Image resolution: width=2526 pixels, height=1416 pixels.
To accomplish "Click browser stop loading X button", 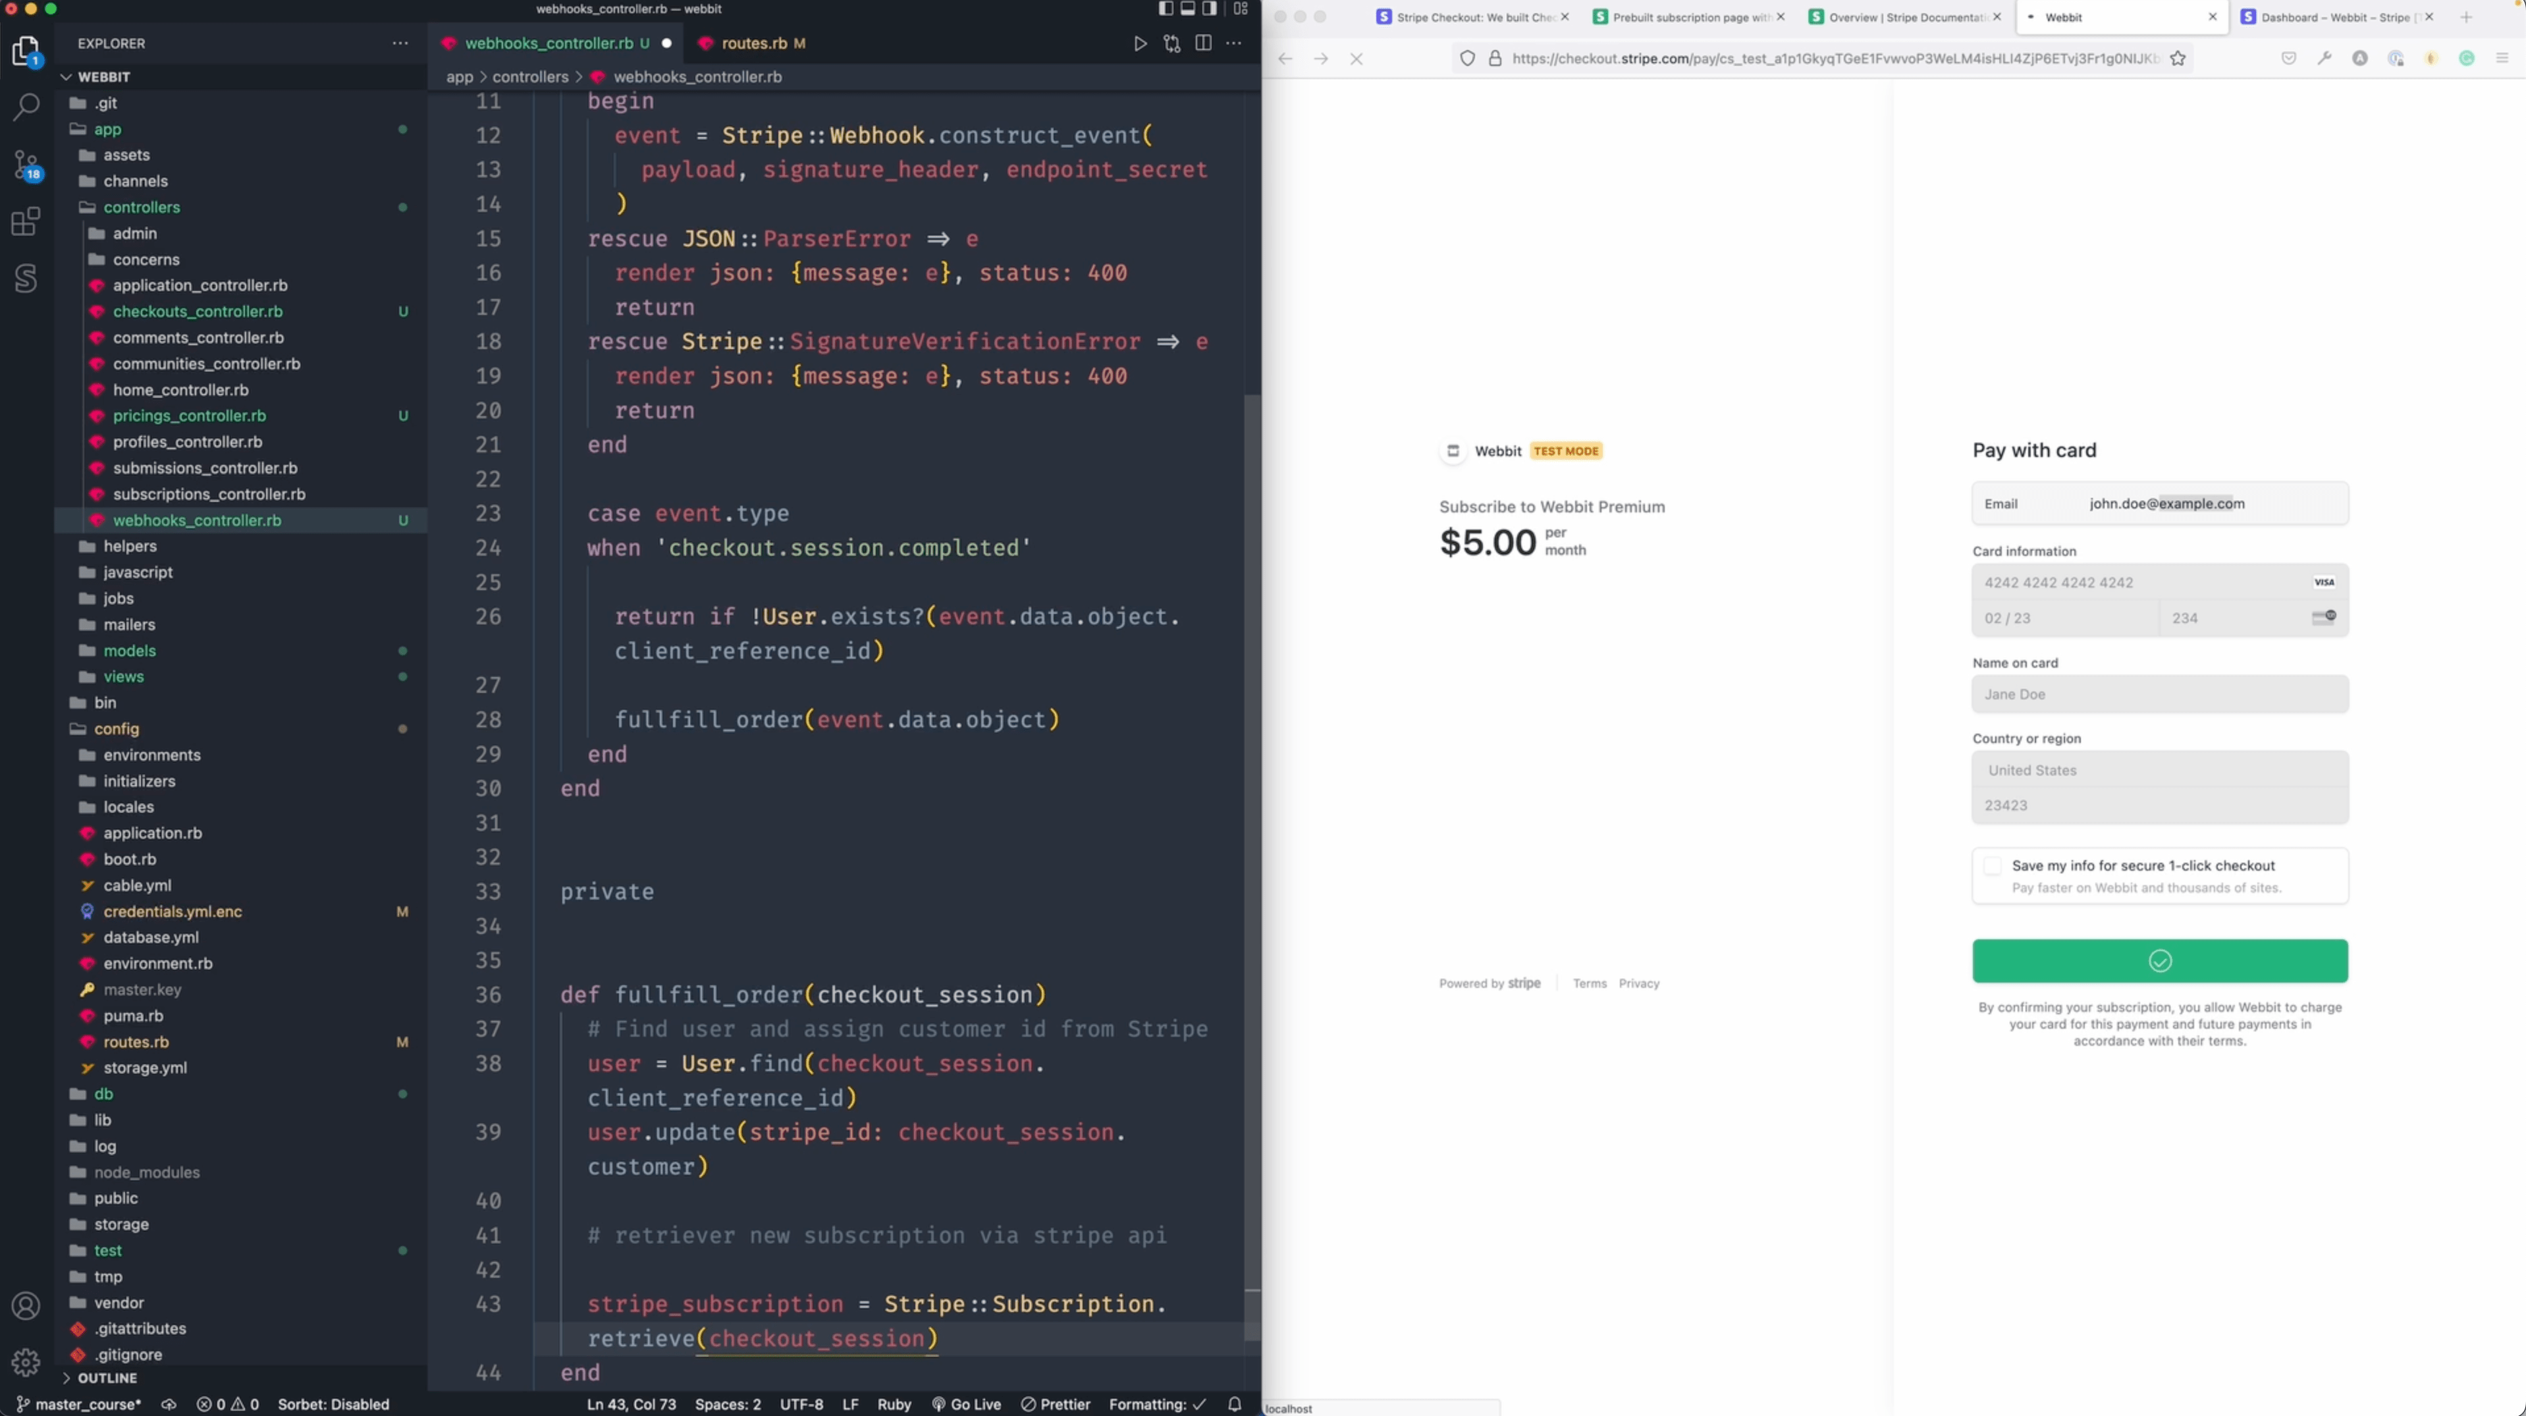I will point(1357,59).
